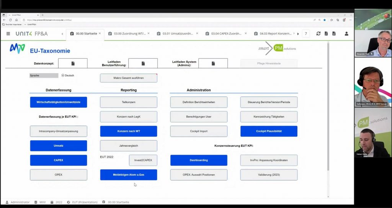Open the Cockpit Plausibilität button

(x=269, y=131)
